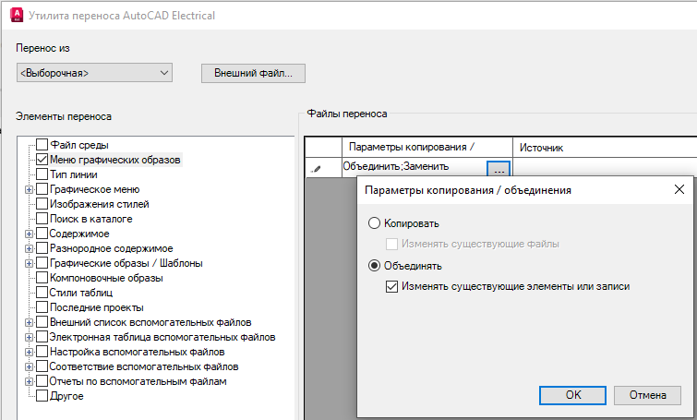Expand Настройка вспомогательных файлов node
The image size is (697, 420).
click(x=29, y=352)
